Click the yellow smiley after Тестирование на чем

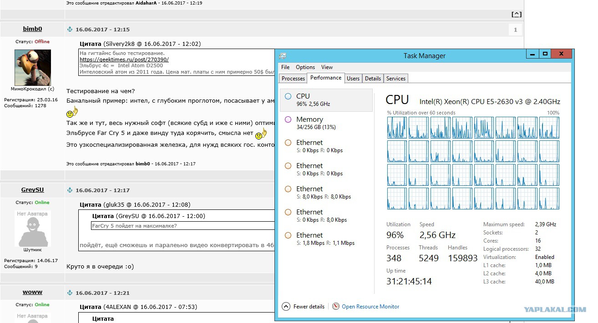coord(72,112)
